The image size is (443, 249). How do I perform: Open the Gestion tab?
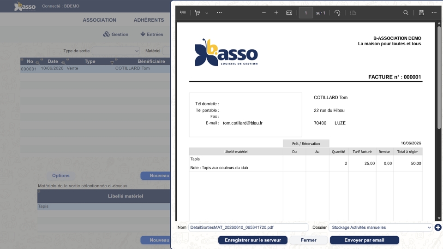[116, 34]
